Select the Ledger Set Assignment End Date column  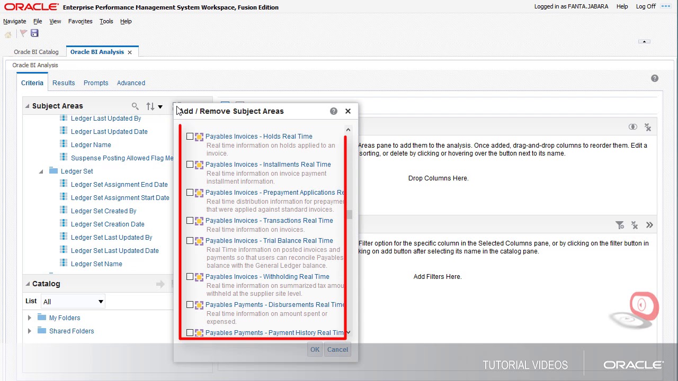[x=119, y=184]
